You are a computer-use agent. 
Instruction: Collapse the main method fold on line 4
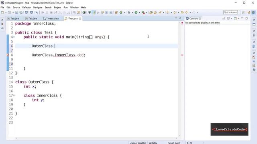click(x=14, y=37)
